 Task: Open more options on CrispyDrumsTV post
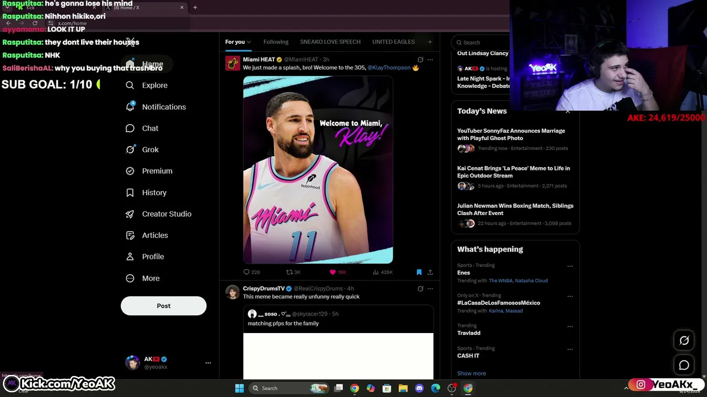(x=430, y=288)
